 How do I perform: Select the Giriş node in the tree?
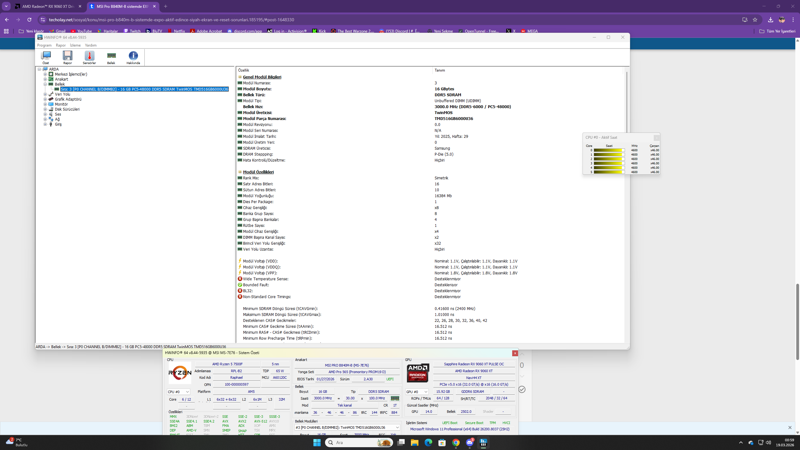(x=58, y=124)
